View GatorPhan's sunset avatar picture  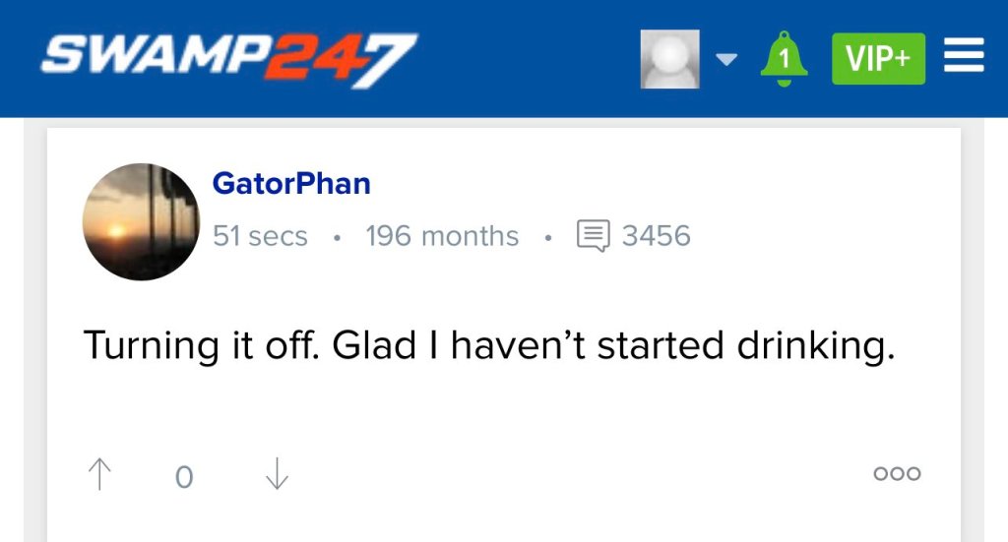coord(141,222)
